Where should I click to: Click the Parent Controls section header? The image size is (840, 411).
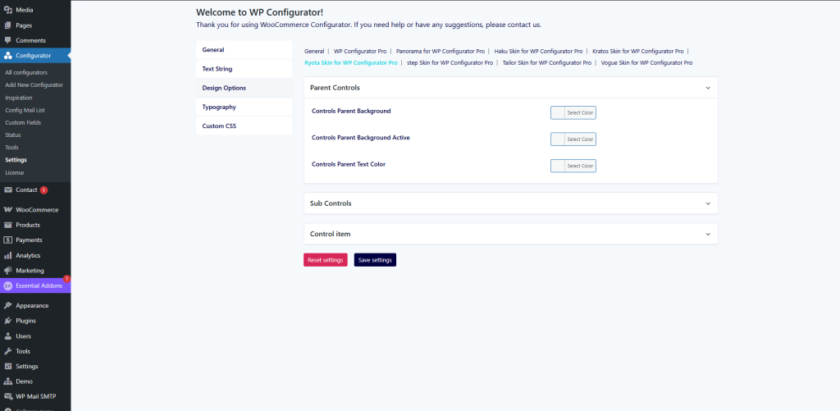pos(510,88)
